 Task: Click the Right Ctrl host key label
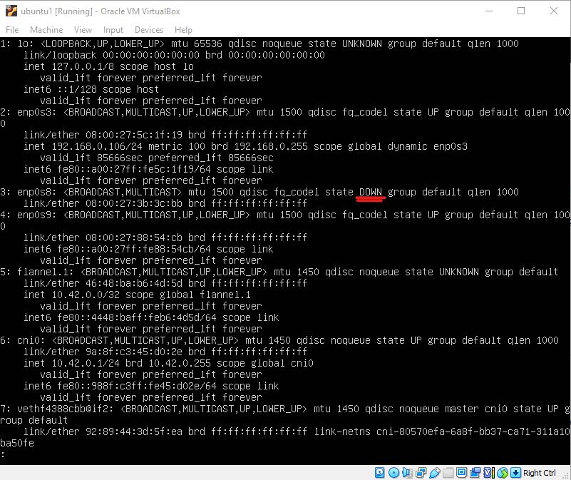tap(540, 473)
